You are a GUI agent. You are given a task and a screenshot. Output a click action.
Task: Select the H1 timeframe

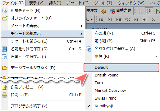136,19
